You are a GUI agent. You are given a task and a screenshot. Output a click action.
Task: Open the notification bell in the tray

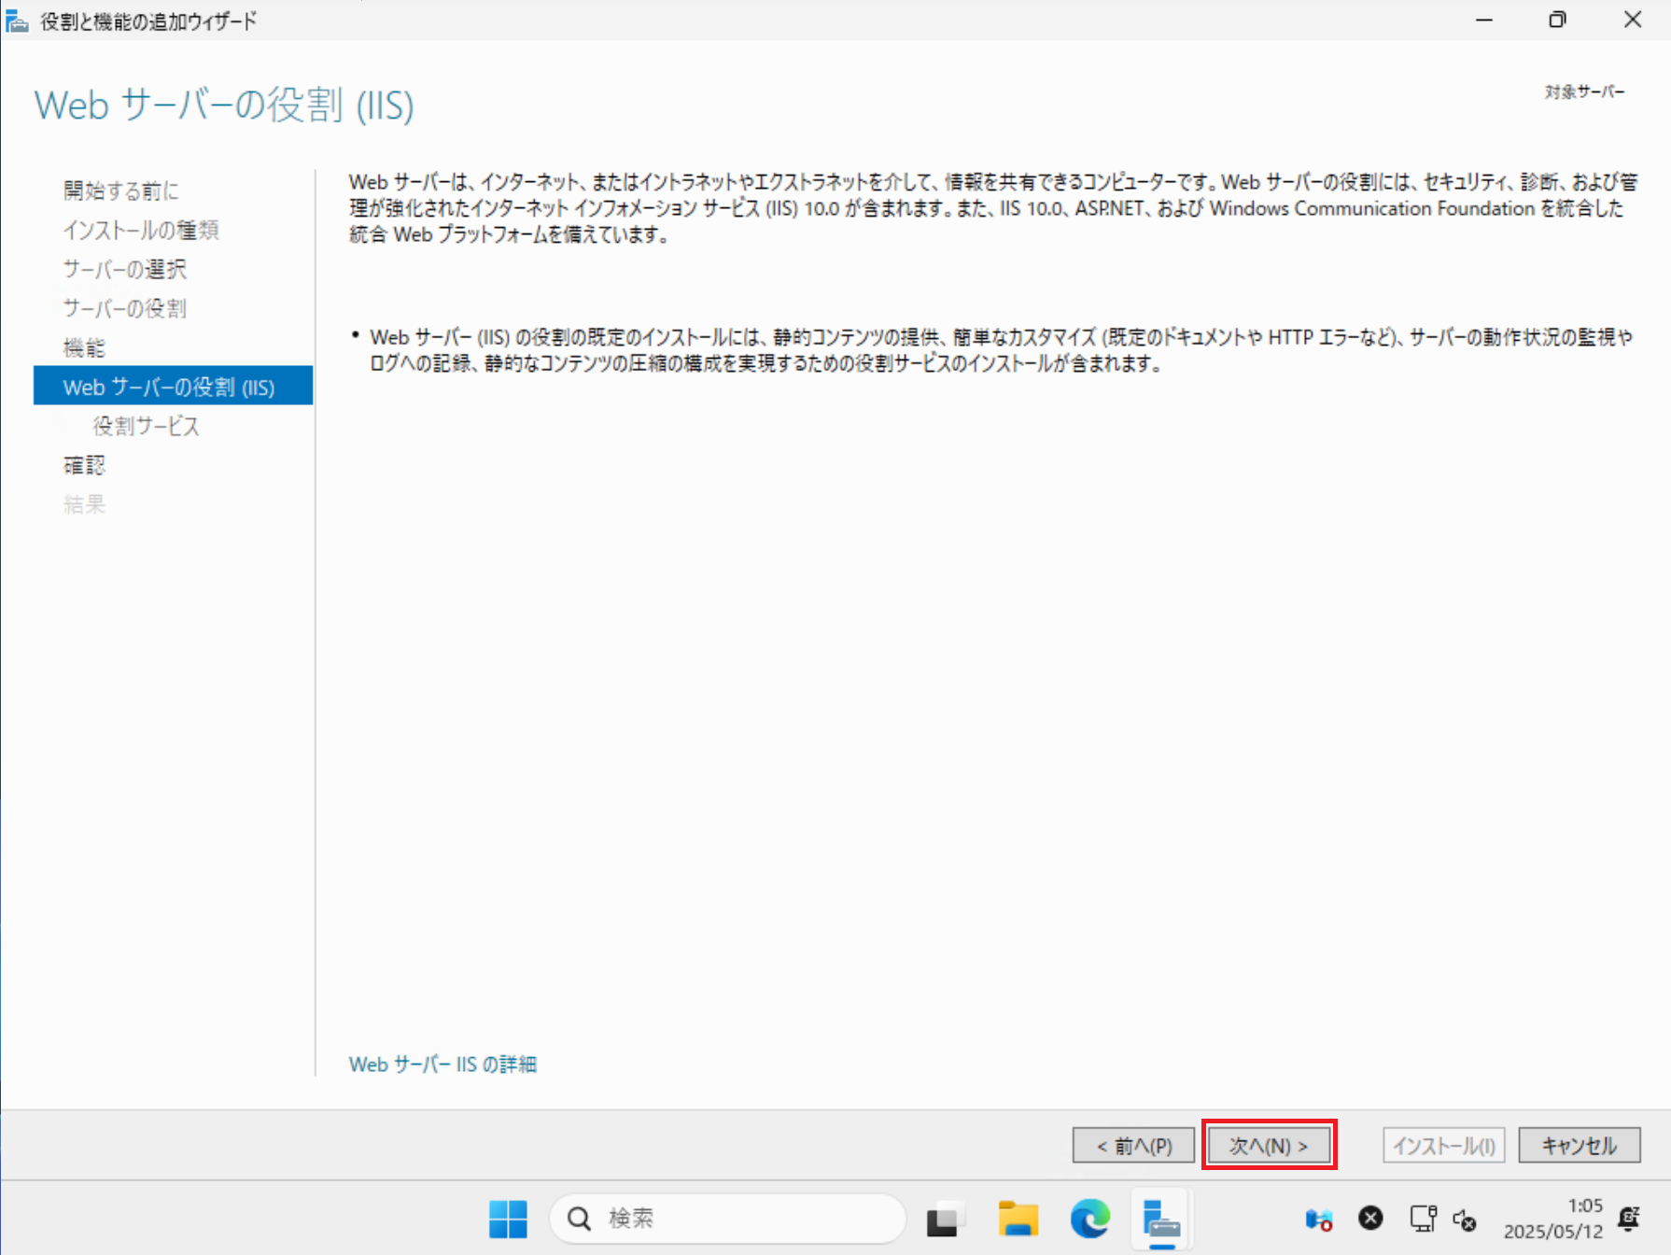pos(1629,1219)
